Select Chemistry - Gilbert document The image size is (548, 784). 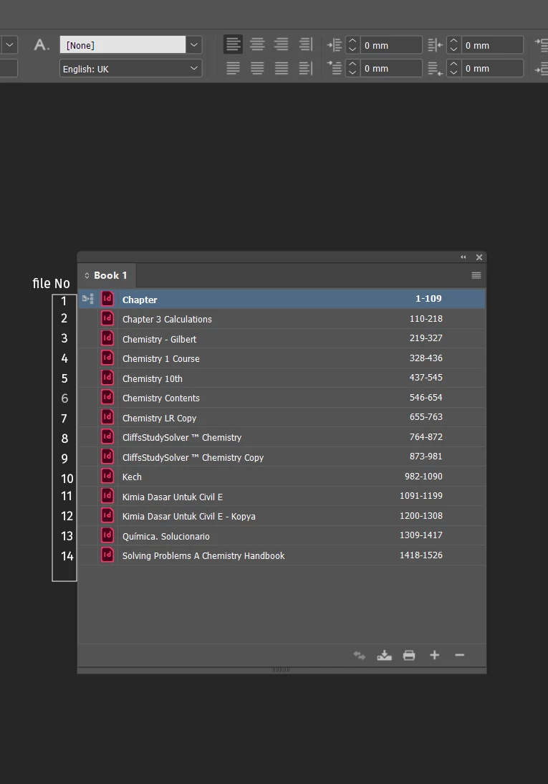(x=282, y=338)
